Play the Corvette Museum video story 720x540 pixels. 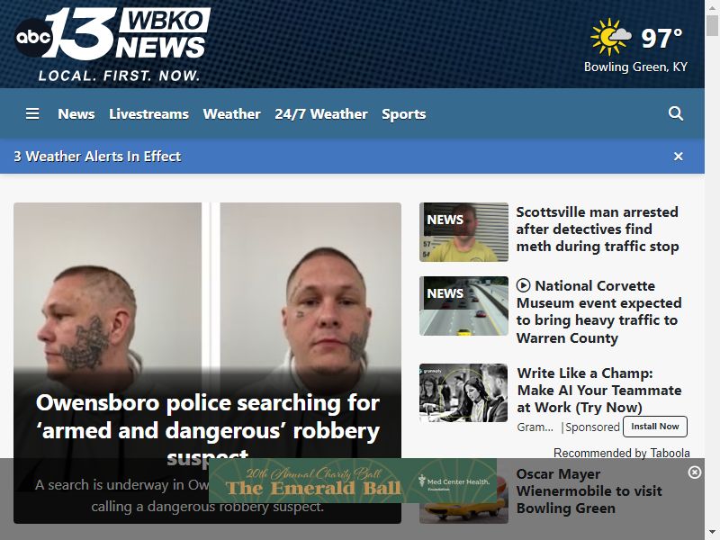click(523, 285)
